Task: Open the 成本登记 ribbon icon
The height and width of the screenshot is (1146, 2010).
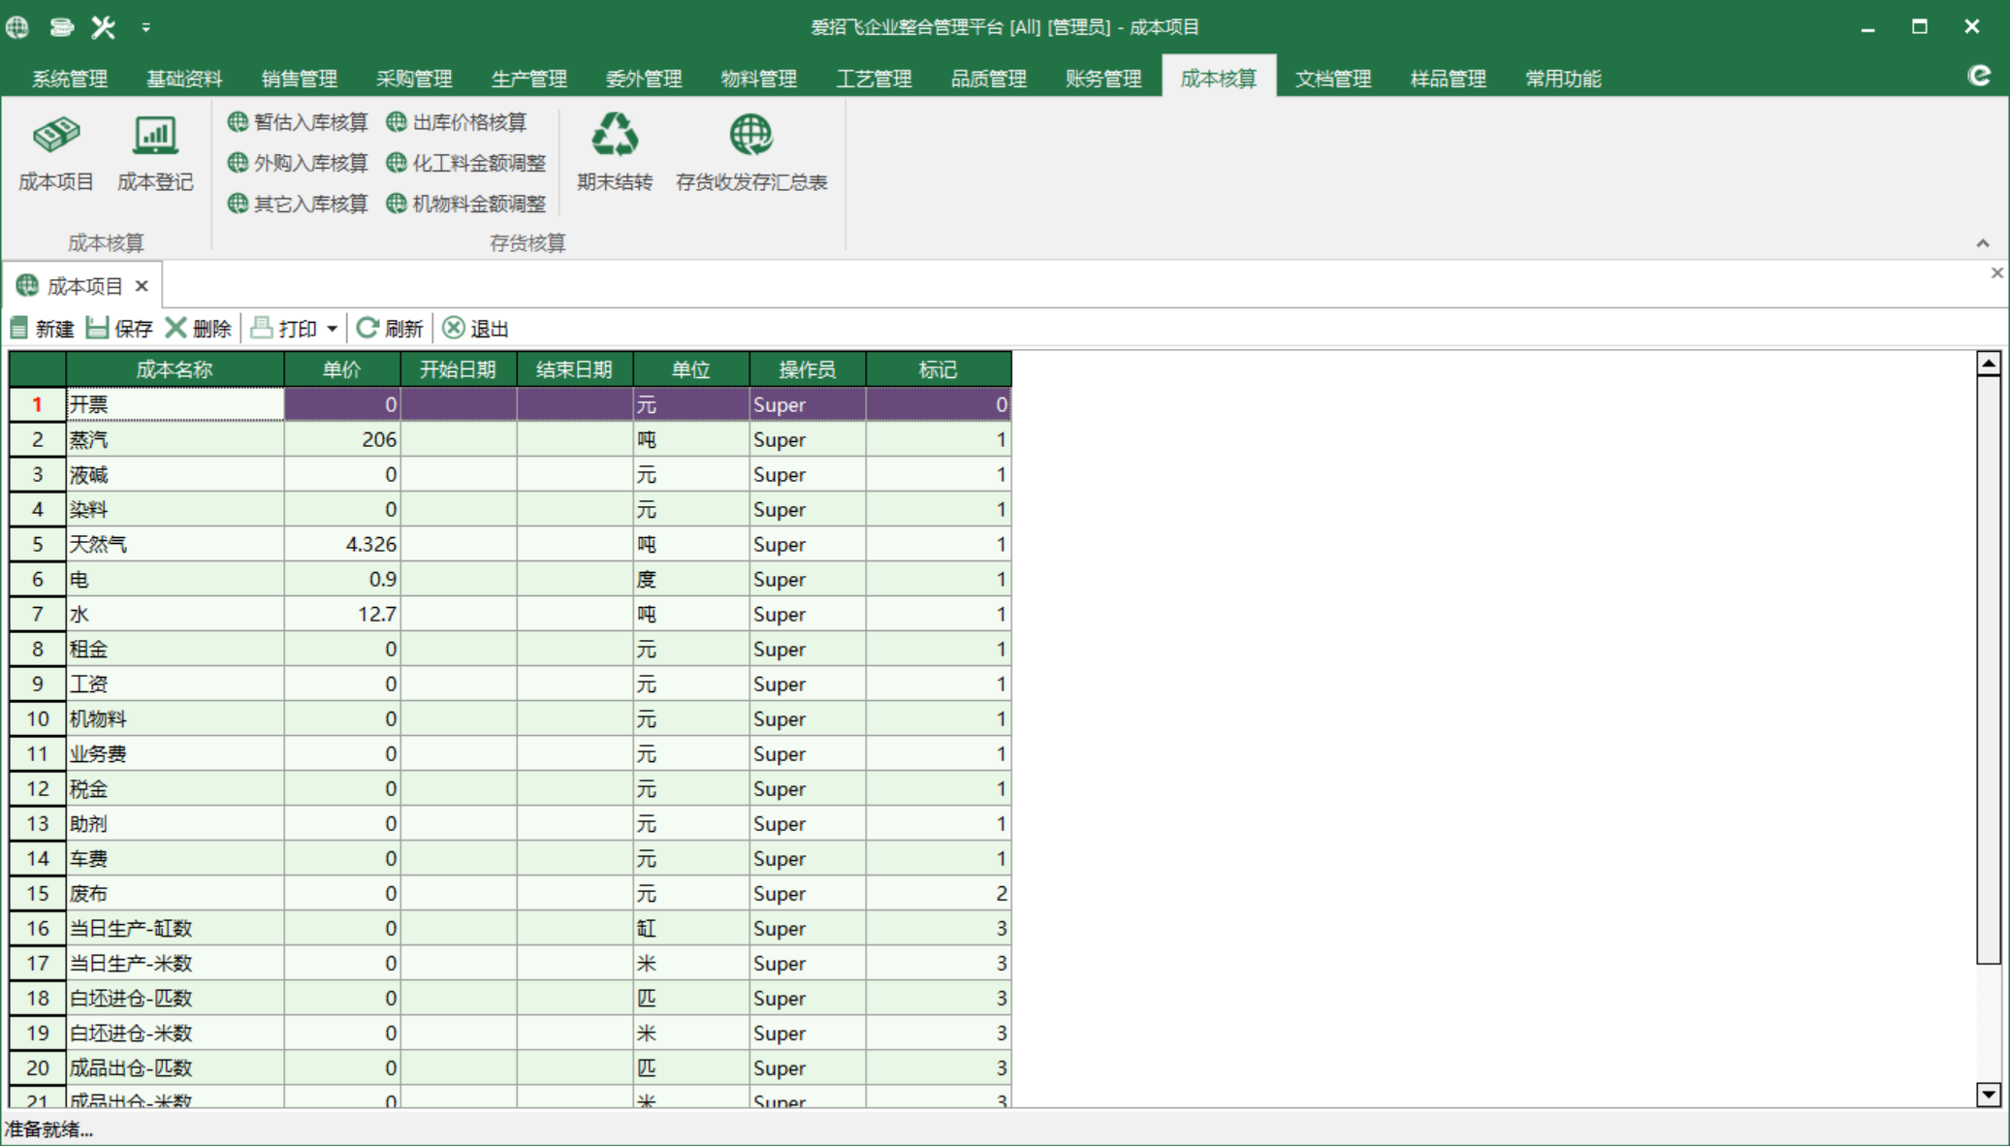Action: 155,153
